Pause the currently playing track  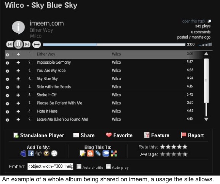tap(18, 44)
